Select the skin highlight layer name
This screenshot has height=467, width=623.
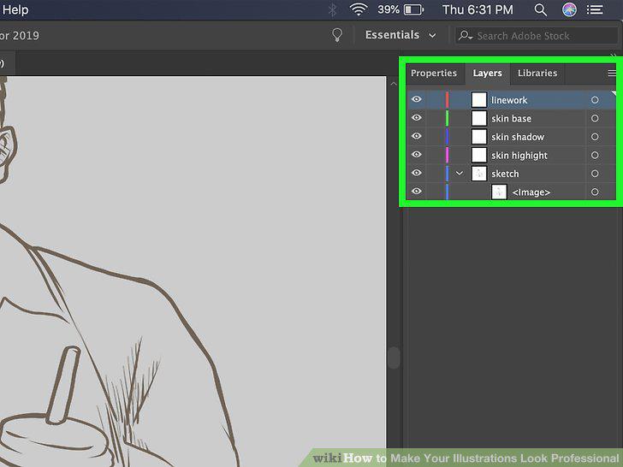(x=519, y=156)
